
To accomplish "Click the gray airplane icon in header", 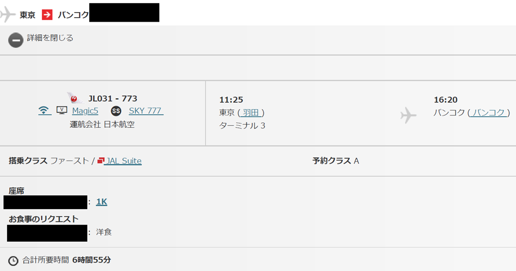I will [7, 15].
